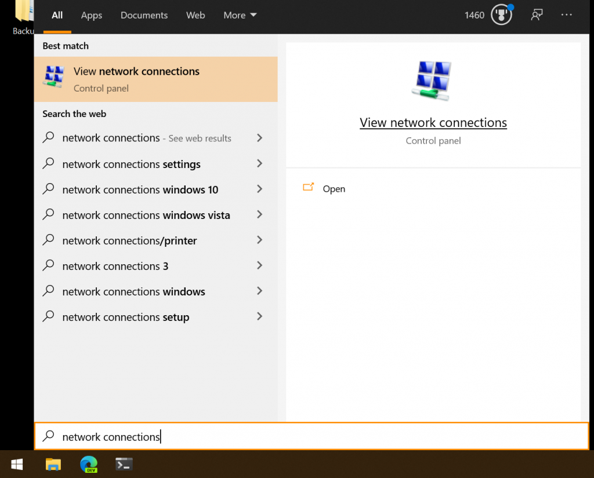Click magnifier icon beside 'network connections setup'

tap(49, 316)
